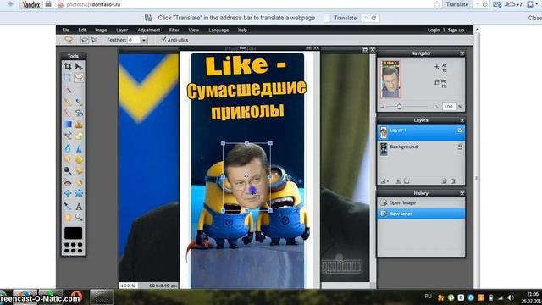Viewport: 542px width, 305px height.
Task: Open address bar Translate dropdown arrow
Action: click(477, 4)
